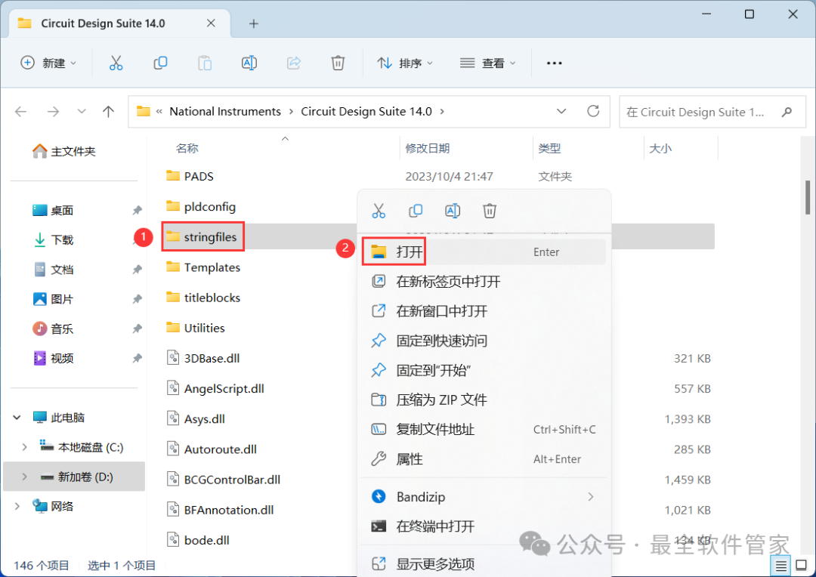This screenshot has width=816, height=577.
Task: Select 打开 in the context menu
Action: point(410,252)
